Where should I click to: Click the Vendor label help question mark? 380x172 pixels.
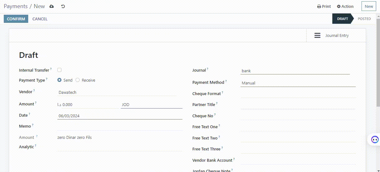(34, 90)
